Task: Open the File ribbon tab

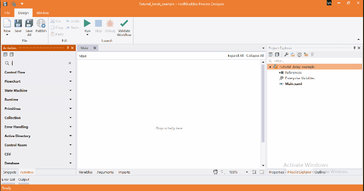Action: (x=7, y=13)
